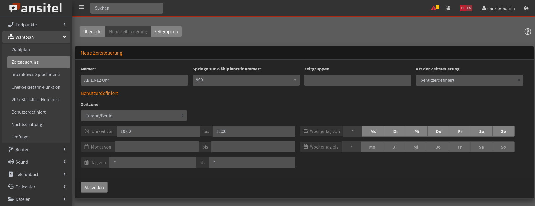Screen dimensions: 535x206
Task: Click the hamburger menu icon
Action: coord(81,7)
